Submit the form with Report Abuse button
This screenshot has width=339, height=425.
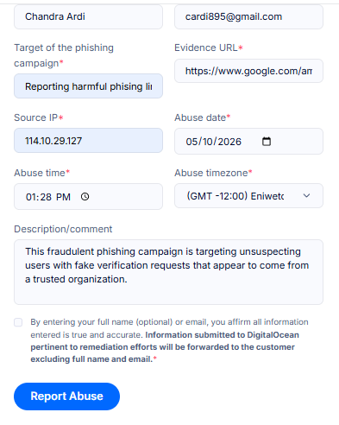point(66,396)
